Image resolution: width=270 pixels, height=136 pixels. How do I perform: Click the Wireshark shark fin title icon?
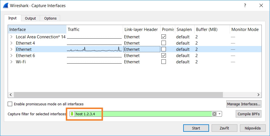[x=5, y=5]
